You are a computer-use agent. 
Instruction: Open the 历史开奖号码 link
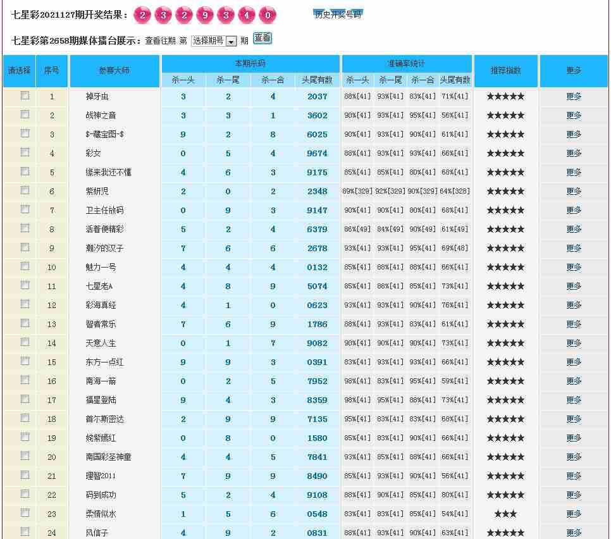[338, 15]
